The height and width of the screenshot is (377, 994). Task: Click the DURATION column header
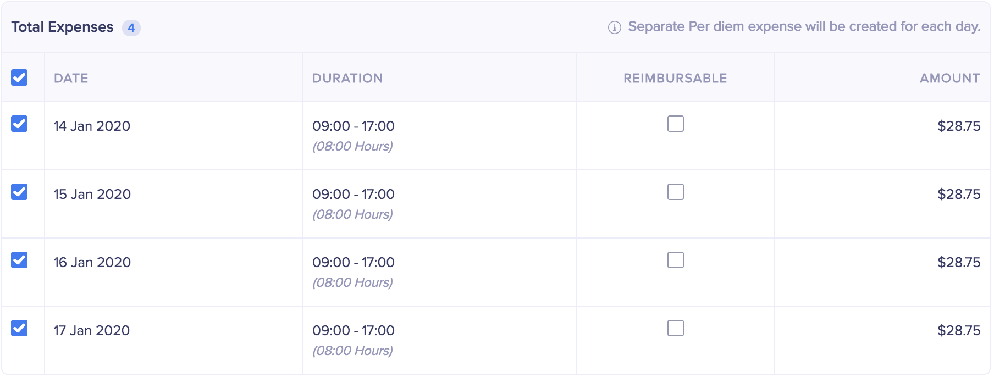pyautogui.click(x=347, y=78)
